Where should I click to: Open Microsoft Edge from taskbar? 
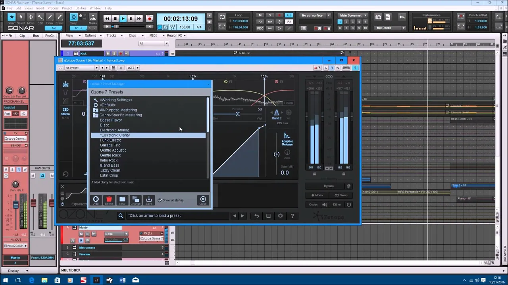click(x=32, y=280)
